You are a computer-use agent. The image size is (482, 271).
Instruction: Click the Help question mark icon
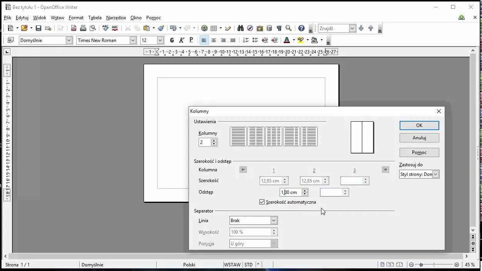[x=301, y=28]
